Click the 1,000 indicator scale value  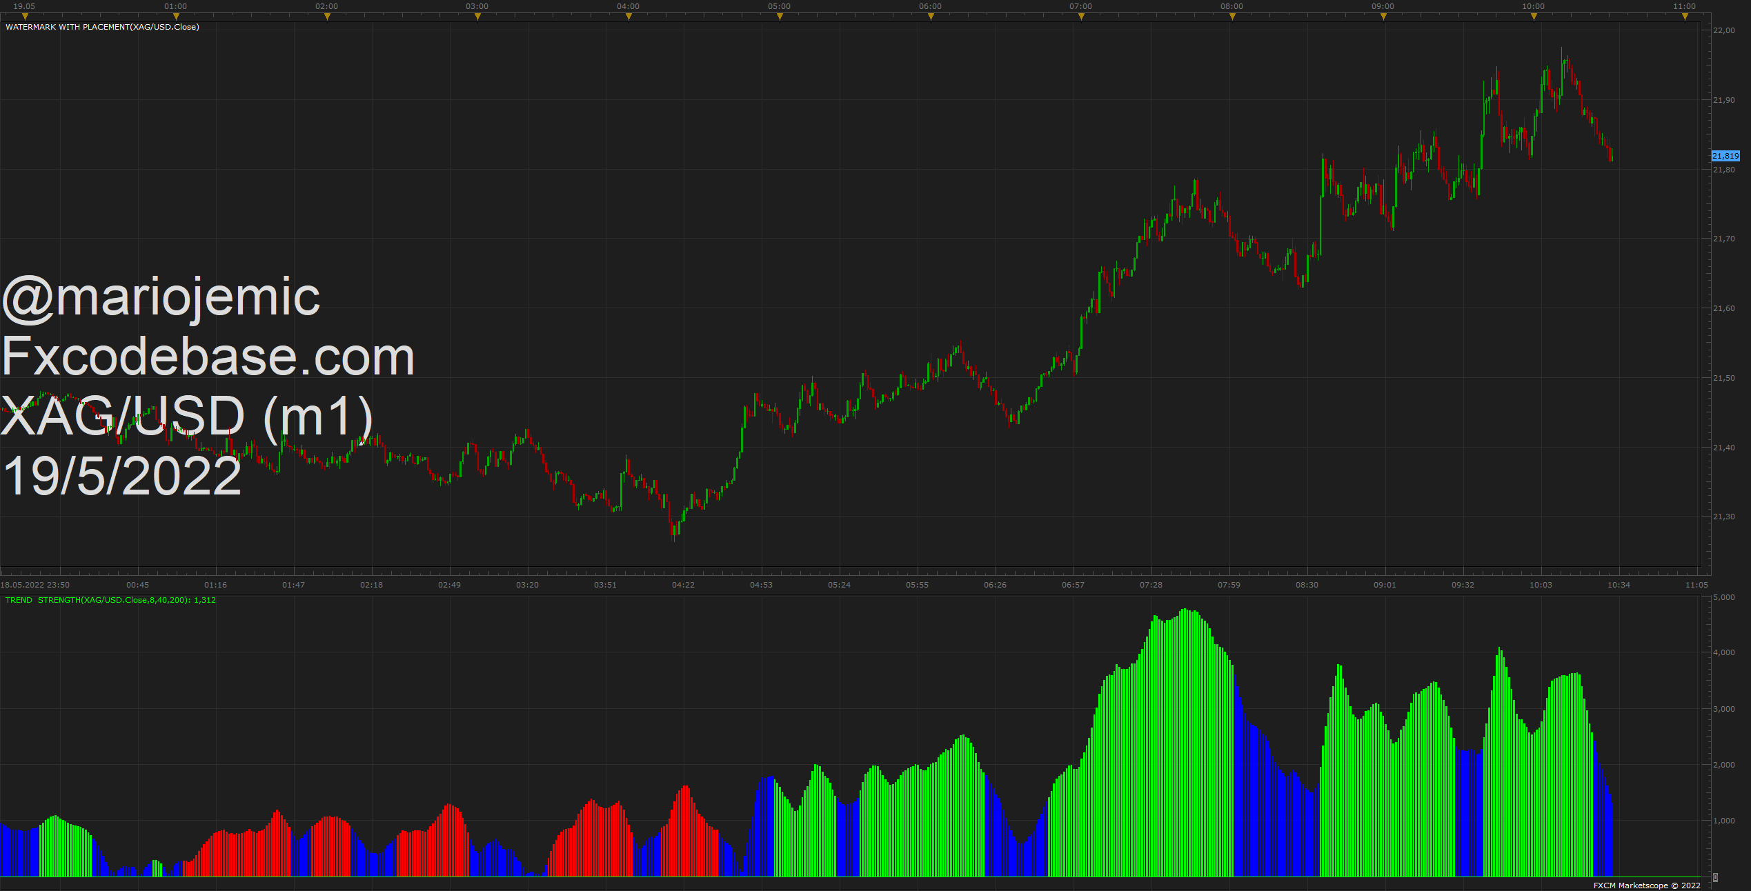click(x=1724, y=821)
